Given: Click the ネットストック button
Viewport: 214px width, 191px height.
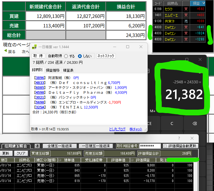Looking at the screenshot, I should pos(106,56).
